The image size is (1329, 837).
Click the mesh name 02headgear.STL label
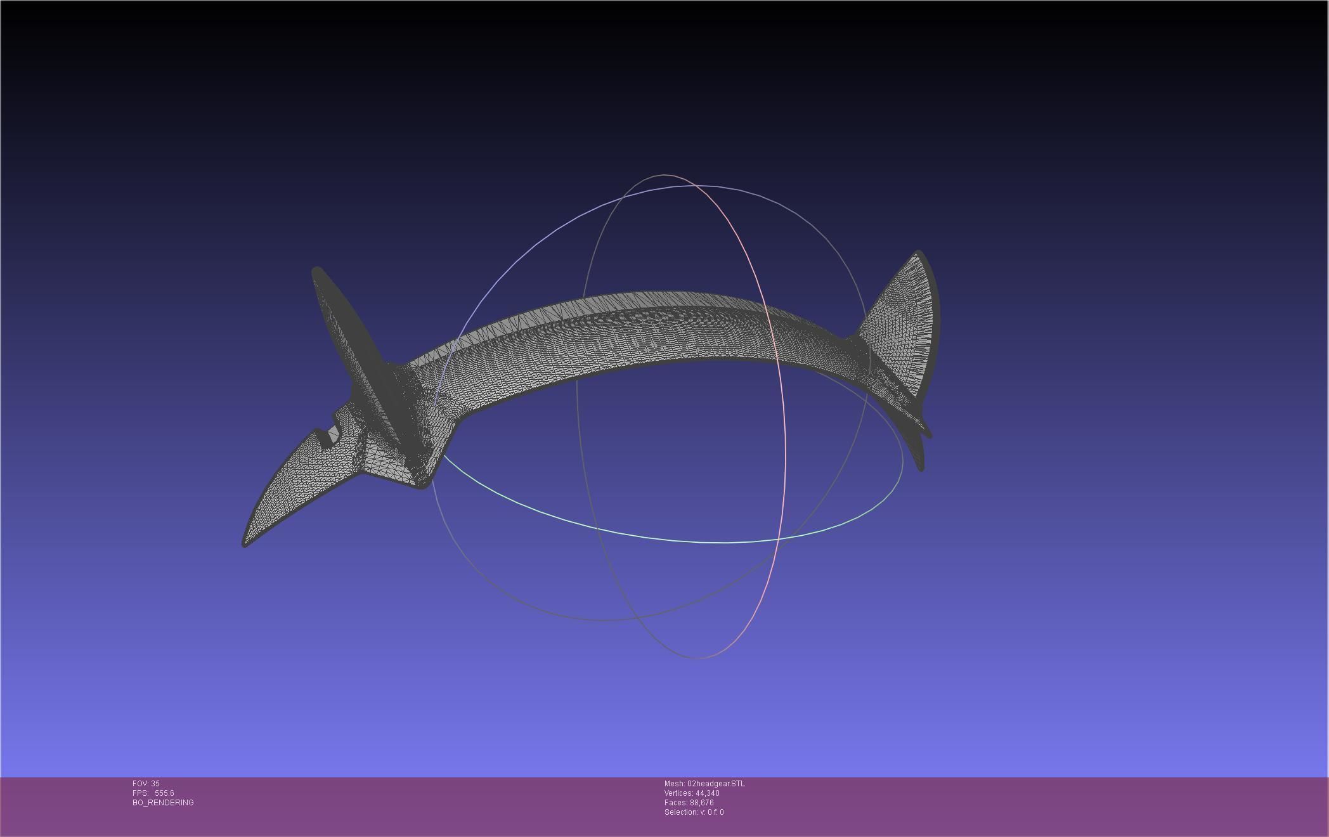click(704, 784)
